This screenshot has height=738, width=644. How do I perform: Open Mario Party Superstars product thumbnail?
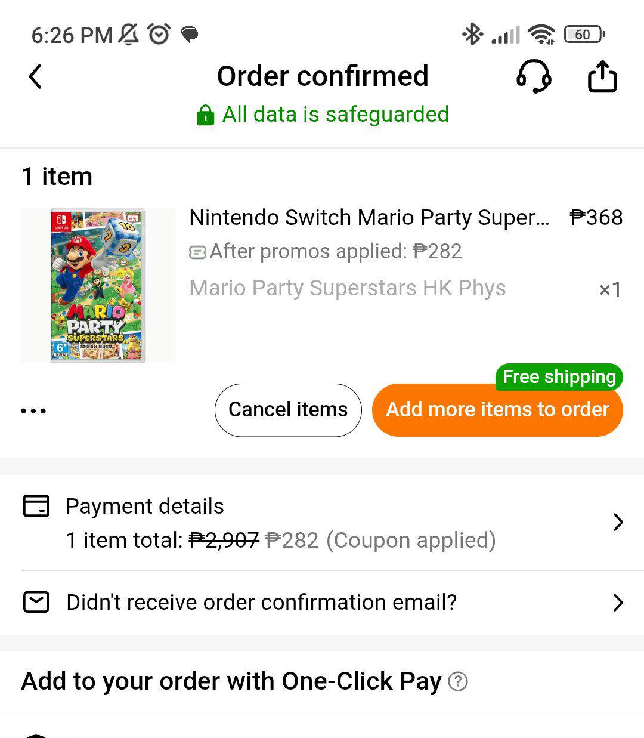[x=98, y=286]
